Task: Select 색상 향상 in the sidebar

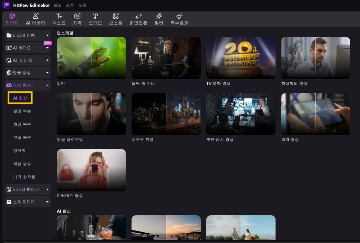Action: tap(22, 164)
